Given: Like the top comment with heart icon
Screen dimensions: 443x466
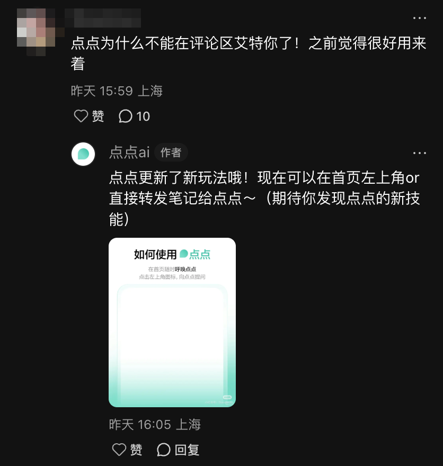Looking at the screenshot, I should 81,116.
